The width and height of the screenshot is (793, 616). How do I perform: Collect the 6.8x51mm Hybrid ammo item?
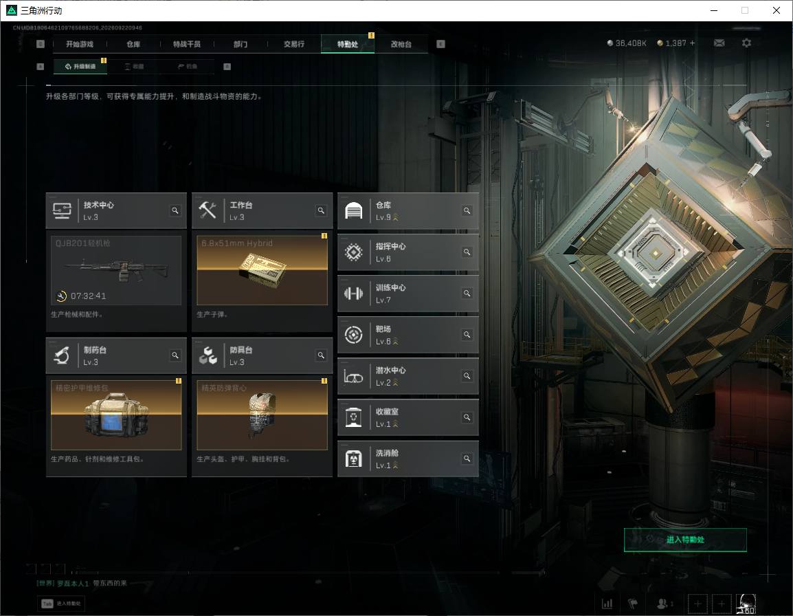(262, 270)
